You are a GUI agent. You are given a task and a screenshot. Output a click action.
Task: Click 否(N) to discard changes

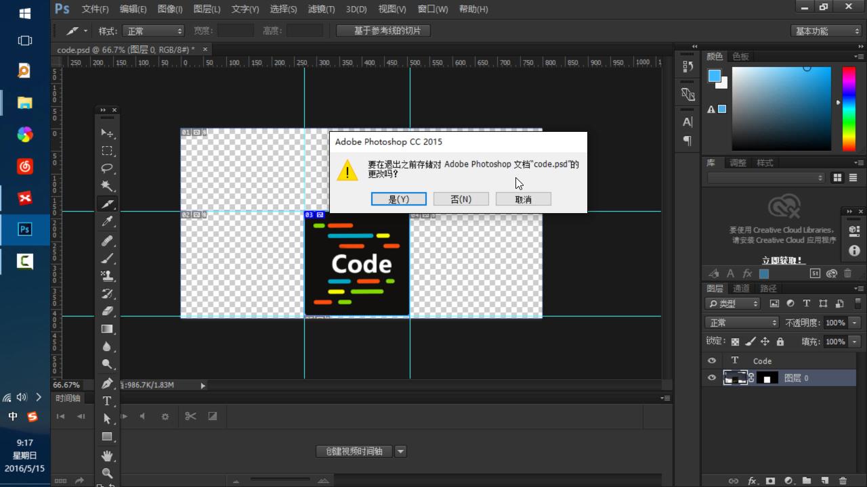click(461, 199)
